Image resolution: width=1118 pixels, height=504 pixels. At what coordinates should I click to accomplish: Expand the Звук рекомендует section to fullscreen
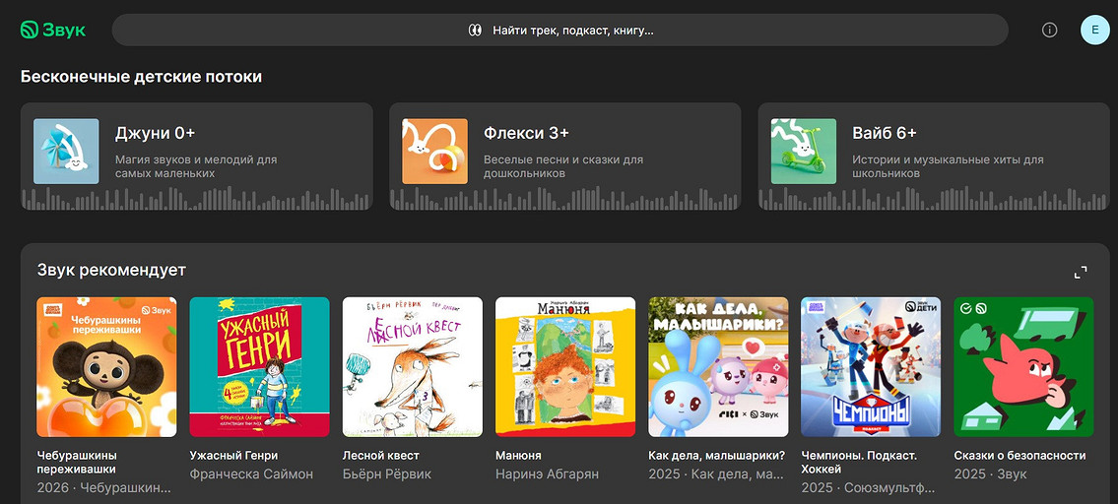click(1081, 273)
